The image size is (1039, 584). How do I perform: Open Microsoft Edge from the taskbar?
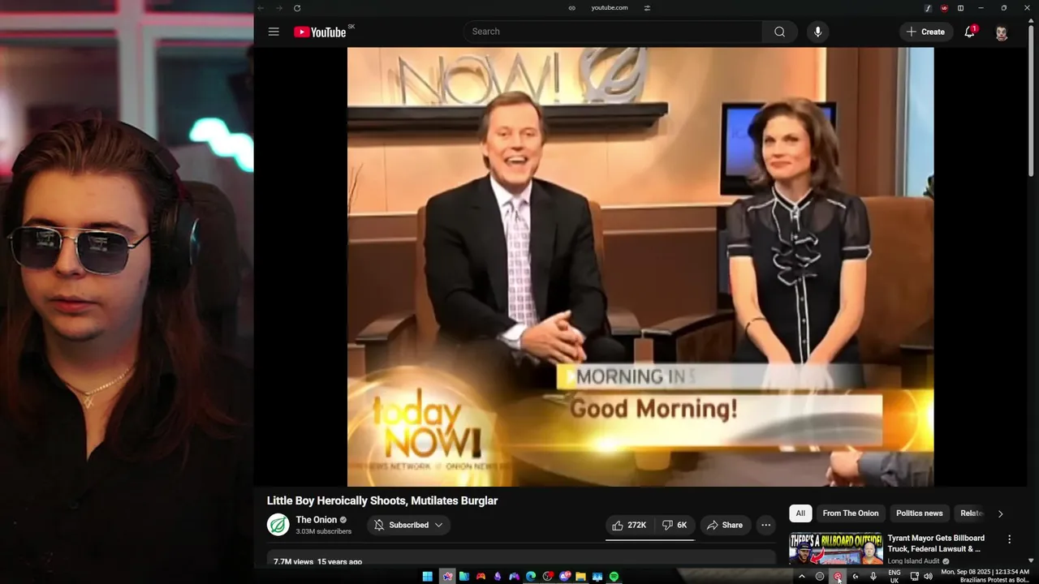tap(531, 577)
